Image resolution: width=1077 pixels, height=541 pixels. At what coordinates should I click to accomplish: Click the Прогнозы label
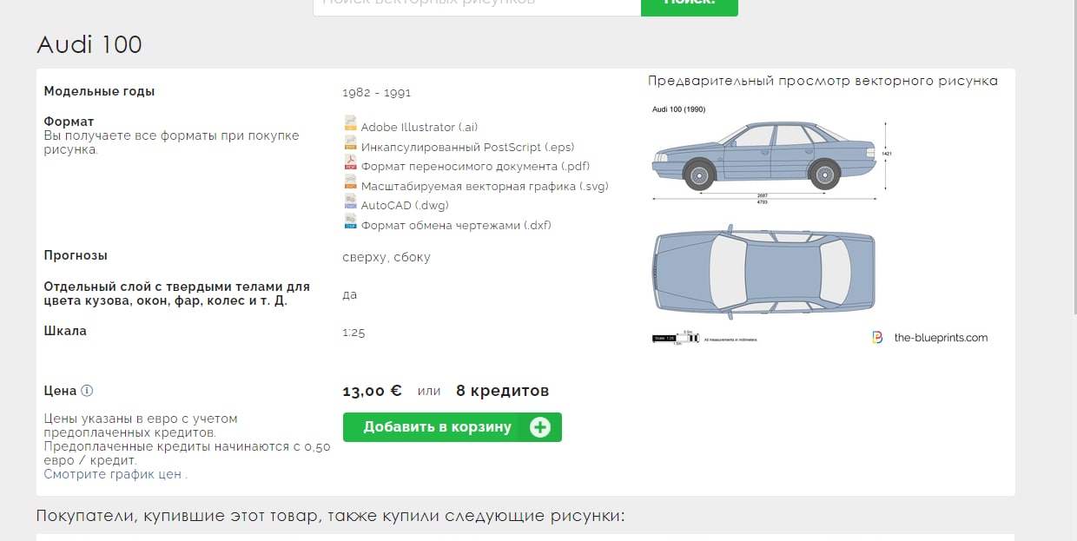tap(76, 255)
